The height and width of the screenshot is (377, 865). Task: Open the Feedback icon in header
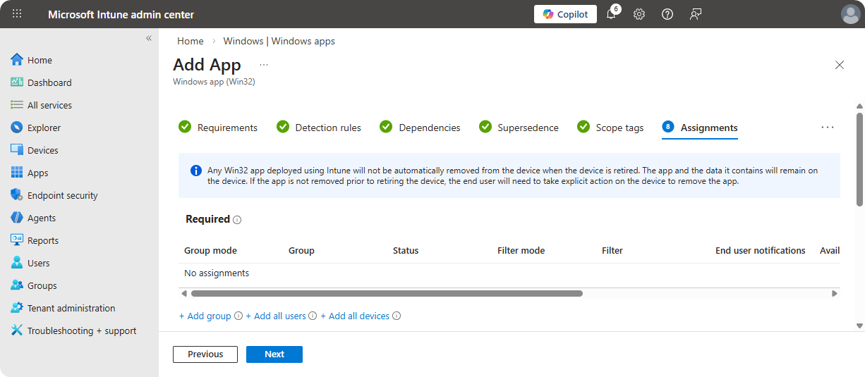[x=696, y=14]
